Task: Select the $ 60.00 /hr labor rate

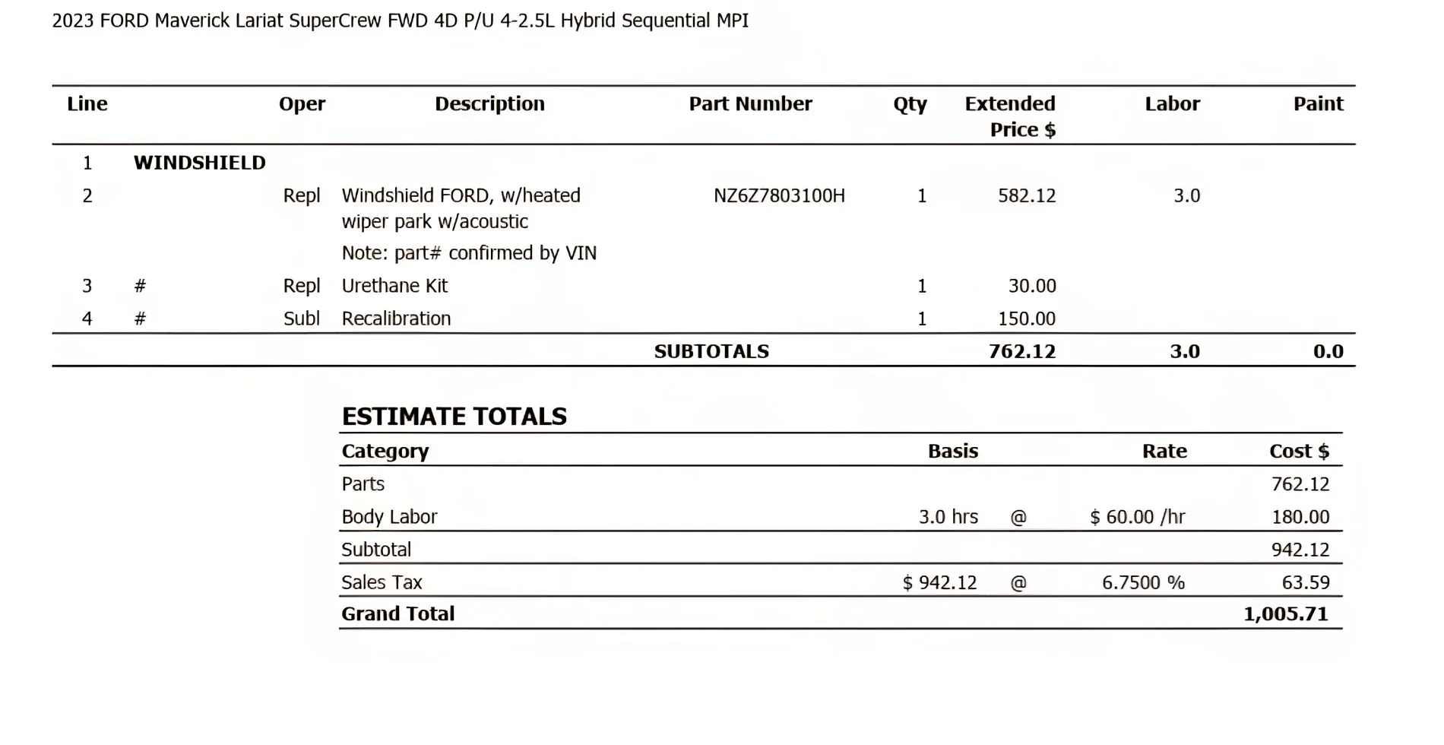Action: pos(1138,517)
